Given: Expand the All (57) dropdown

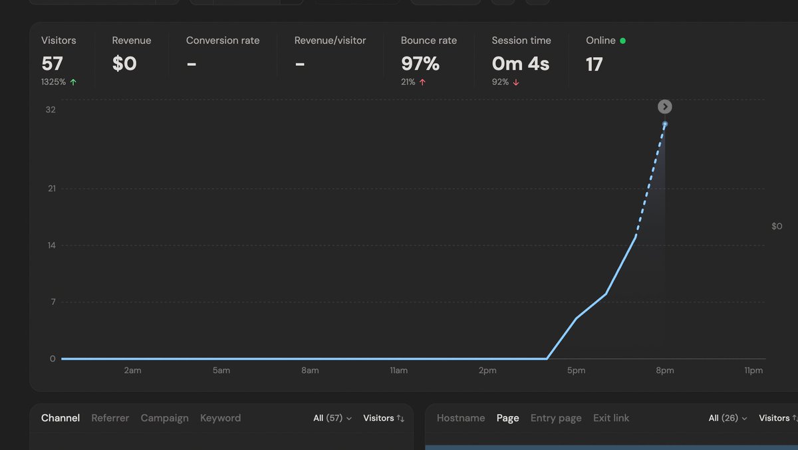Looking at the screenshot, I should pos(332,418).
